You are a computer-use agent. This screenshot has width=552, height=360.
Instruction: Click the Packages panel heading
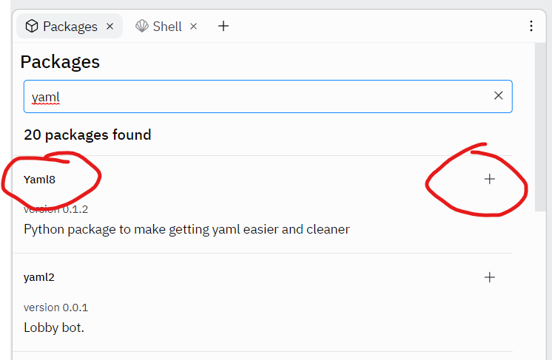click(60, 61)
